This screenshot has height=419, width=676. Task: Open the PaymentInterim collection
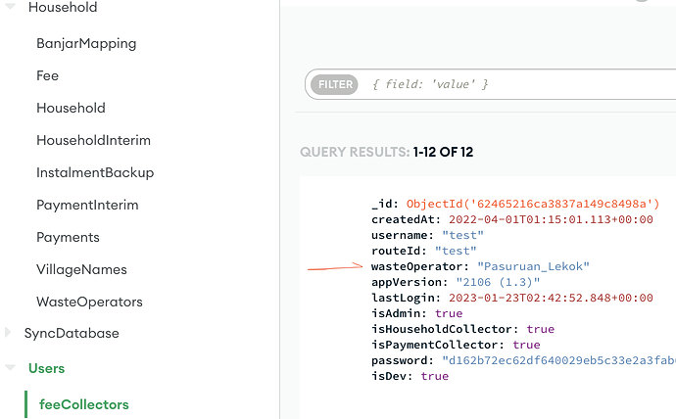(x=87, y=205)
